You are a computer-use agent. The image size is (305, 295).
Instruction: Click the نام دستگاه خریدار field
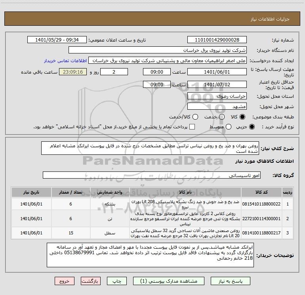pos(158,50)
